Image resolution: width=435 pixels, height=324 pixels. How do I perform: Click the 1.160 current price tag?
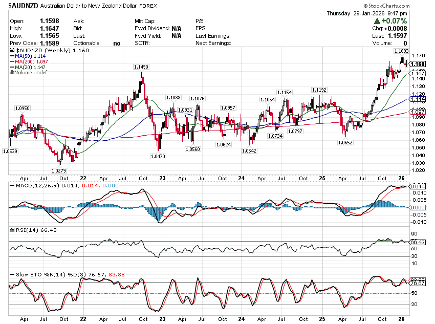(x=418, y=63)
